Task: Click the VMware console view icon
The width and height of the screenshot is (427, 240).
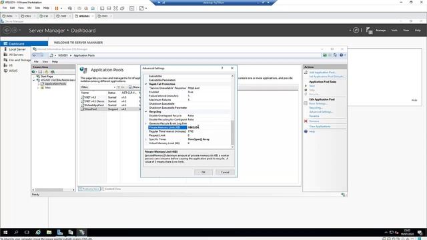Action: 132,8
